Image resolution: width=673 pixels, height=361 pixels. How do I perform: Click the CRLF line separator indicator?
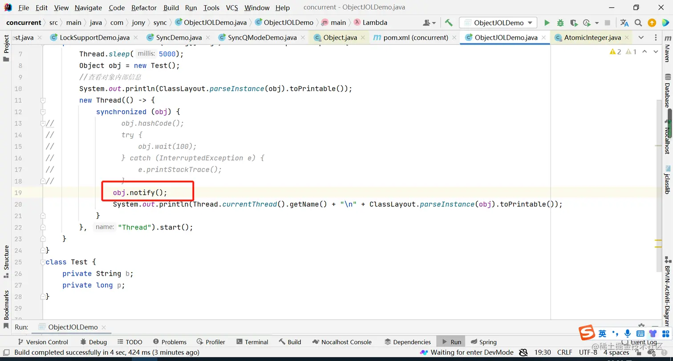(564, 353)
